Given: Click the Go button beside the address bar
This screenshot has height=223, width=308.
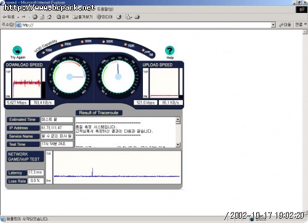Looking at the screenshot, I should tap(285, 25).
